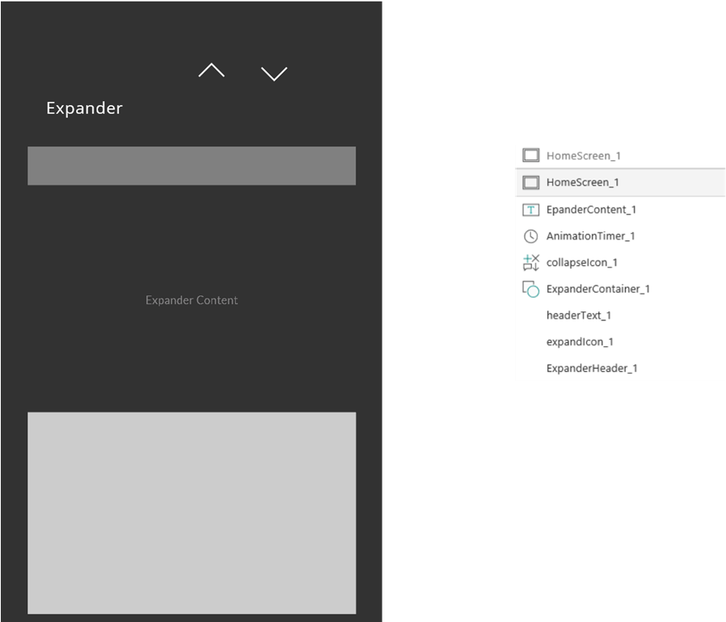Click the clock icon beside AnimationTimer_1
Image resolution: width=726 pixels, height=622 pixels.
pyautogui.click(x=530, y=236)
